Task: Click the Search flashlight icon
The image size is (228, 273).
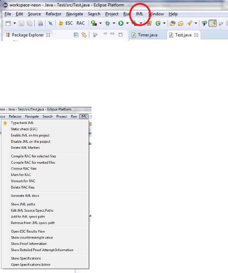Action: [x=189, y=23]
